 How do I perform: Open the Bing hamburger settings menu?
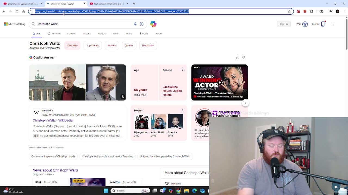click(x=333, y=24)
